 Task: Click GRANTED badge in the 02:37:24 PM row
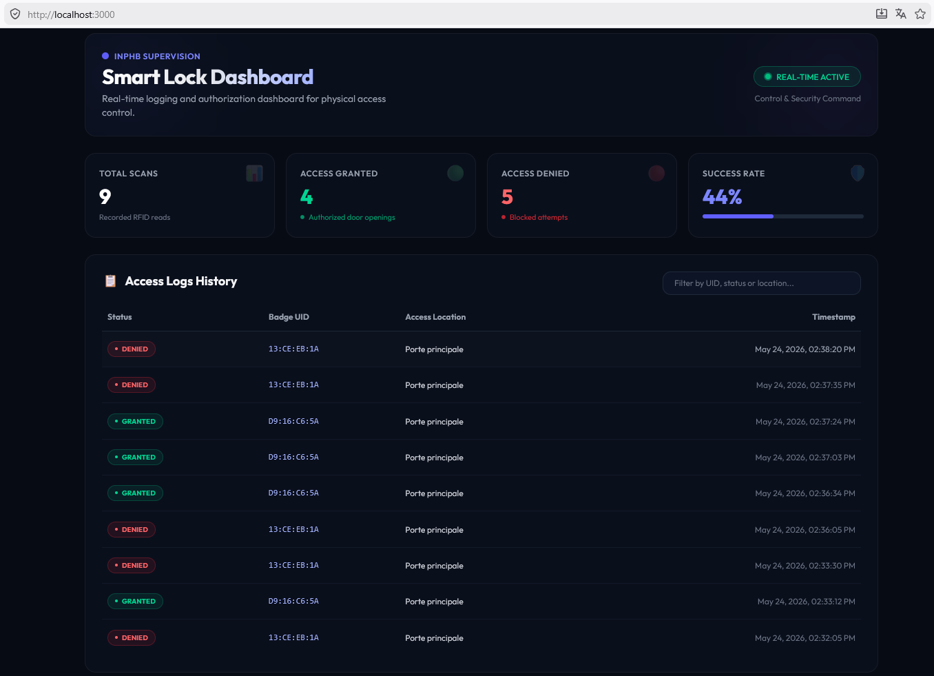tap(135, 421)
